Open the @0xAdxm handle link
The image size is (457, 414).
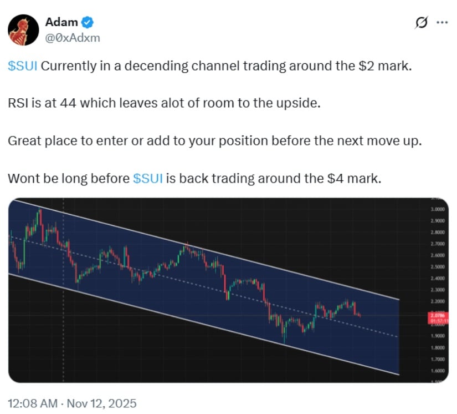(x=72, y=38)
